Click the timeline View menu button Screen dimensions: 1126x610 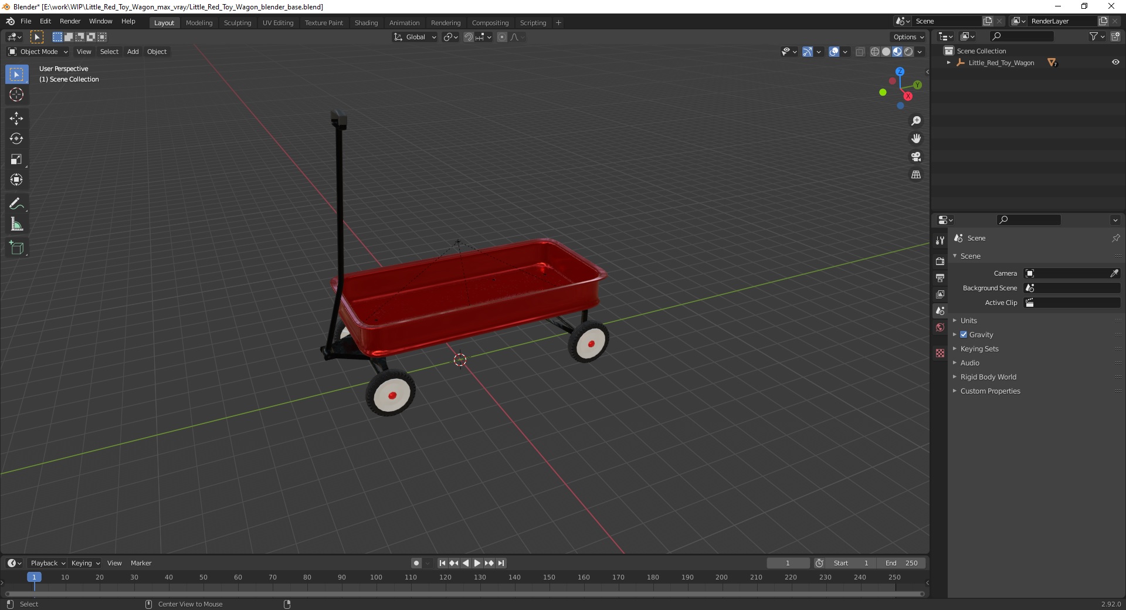(x=114, y=563)
